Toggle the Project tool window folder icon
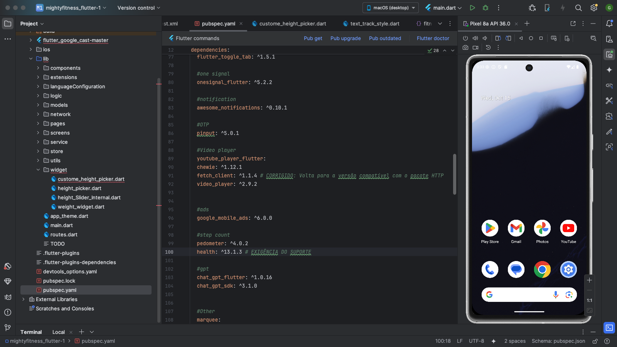Viewport: 617px width, 347px height. pos(8,24)
